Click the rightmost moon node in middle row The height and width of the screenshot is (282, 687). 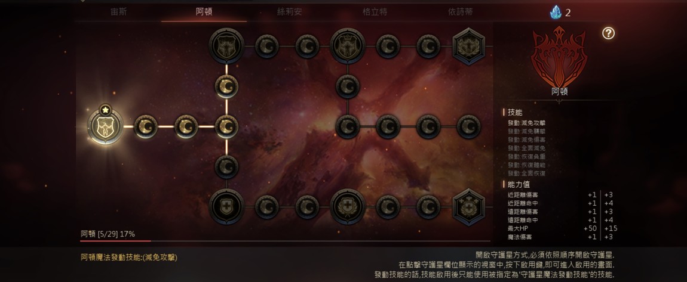click(x=469, y=126)
